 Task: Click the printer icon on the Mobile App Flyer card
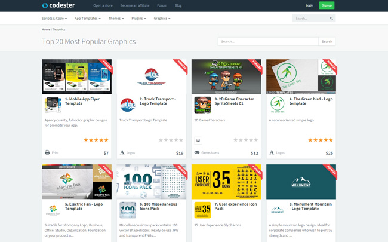coord(47,152)
